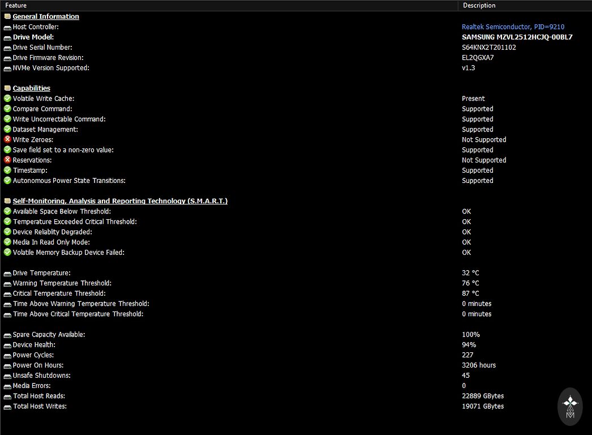Collapse the S.M.A.R.T. section header

click(x=120, y=201)
